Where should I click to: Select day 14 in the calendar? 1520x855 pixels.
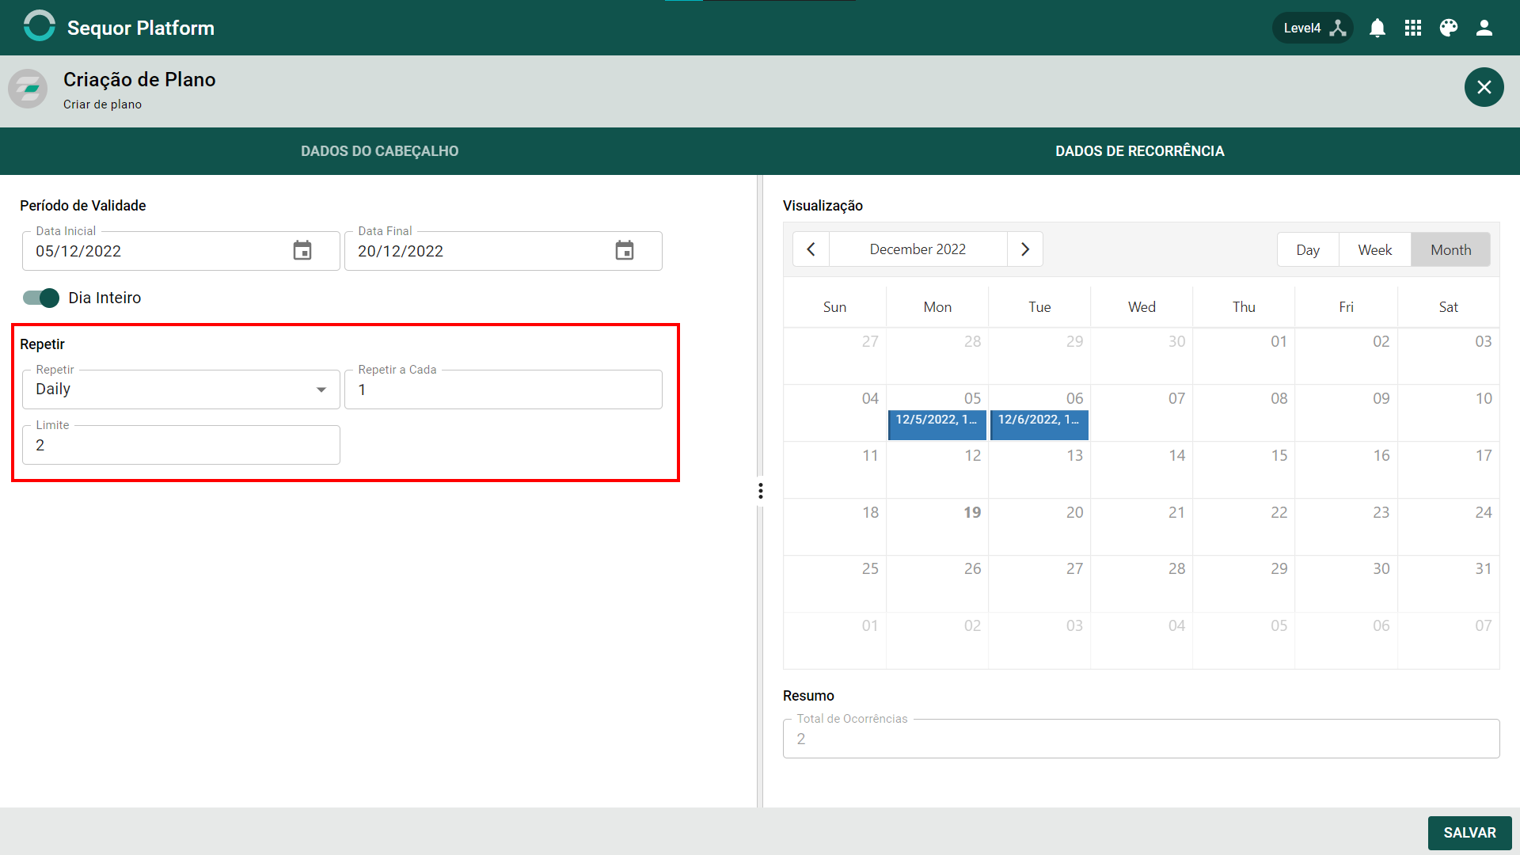tap(1142, 469)
